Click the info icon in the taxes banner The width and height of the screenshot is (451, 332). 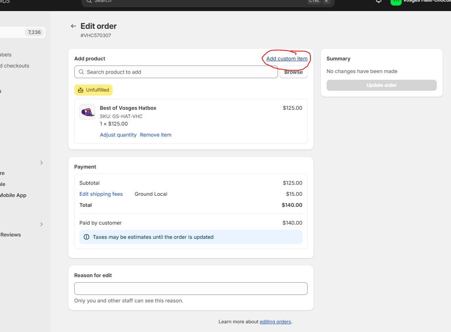(86, 236)
